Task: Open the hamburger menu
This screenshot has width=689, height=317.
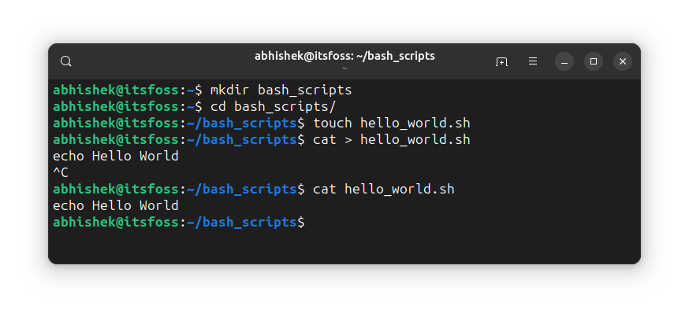Action: [533, 61]
